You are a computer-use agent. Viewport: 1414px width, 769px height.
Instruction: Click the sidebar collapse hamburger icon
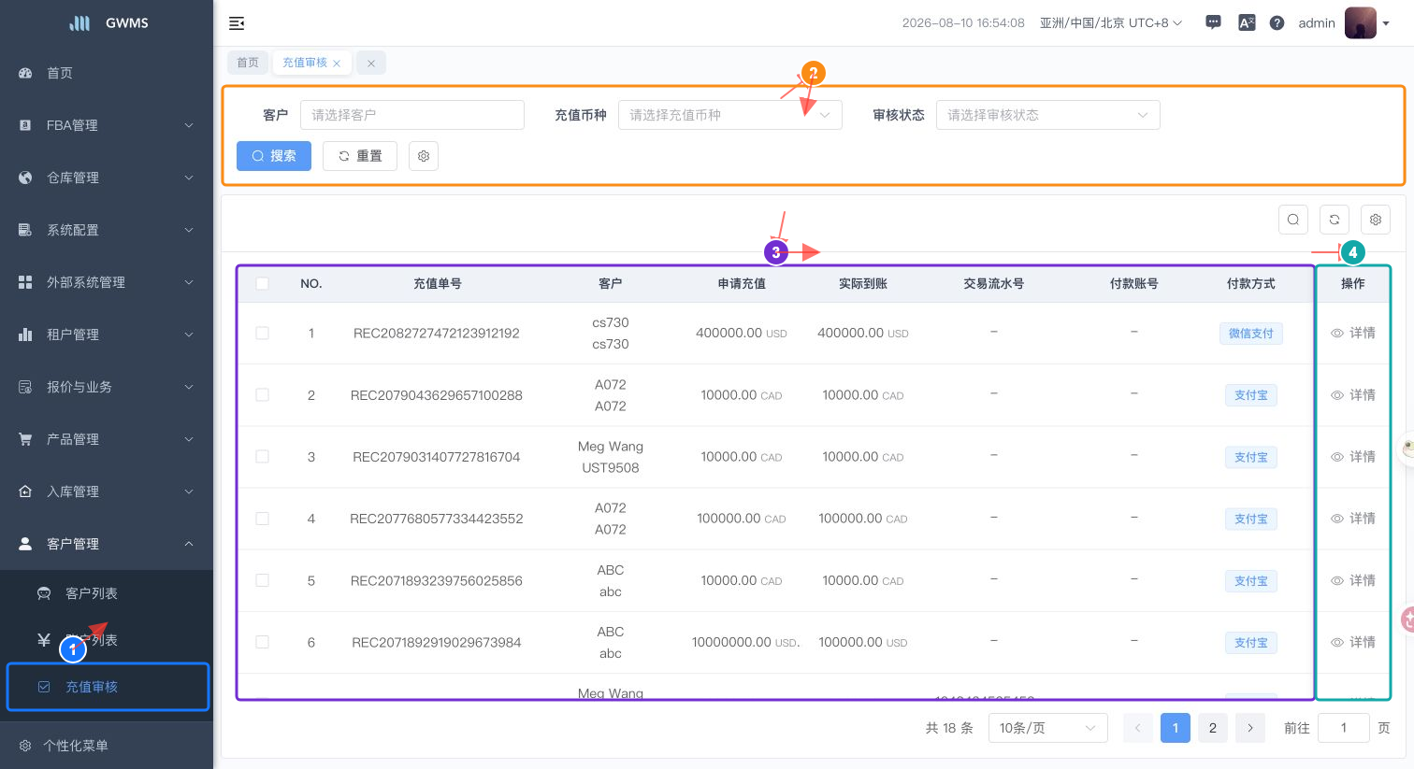237,23
